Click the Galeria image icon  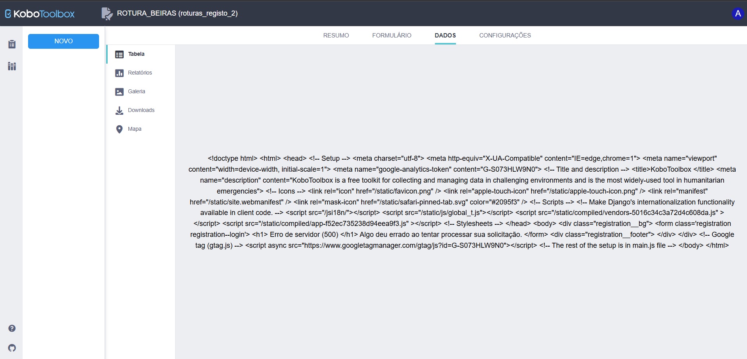pyautogui.click(x=119, y=92)
